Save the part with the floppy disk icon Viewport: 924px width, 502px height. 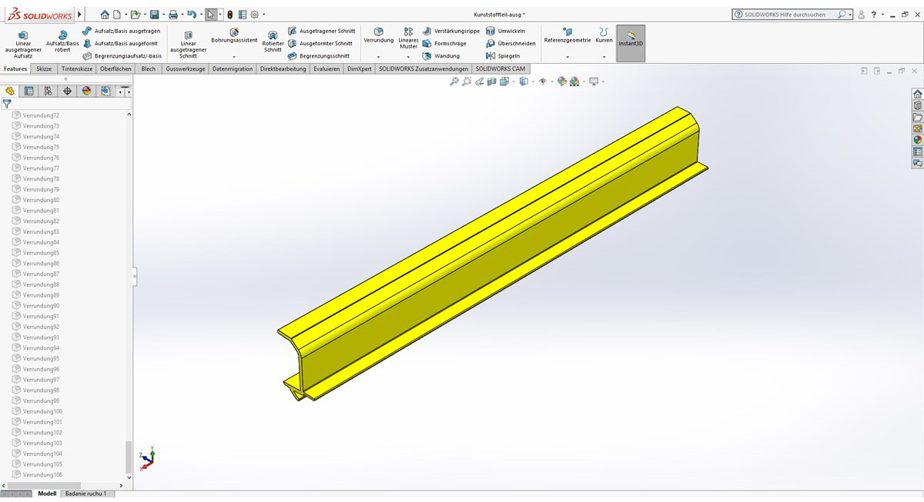click(x=155, y=15)
